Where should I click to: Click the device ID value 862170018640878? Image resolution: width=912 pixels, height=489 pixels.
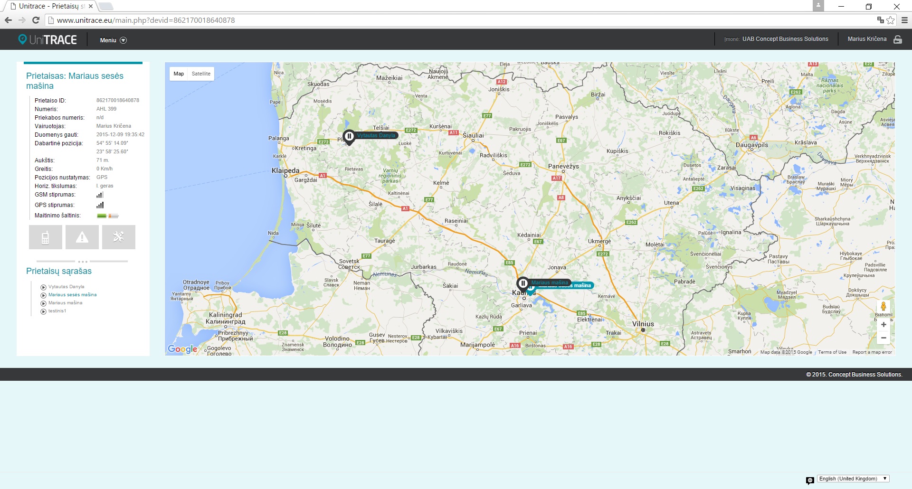point(118,100)
